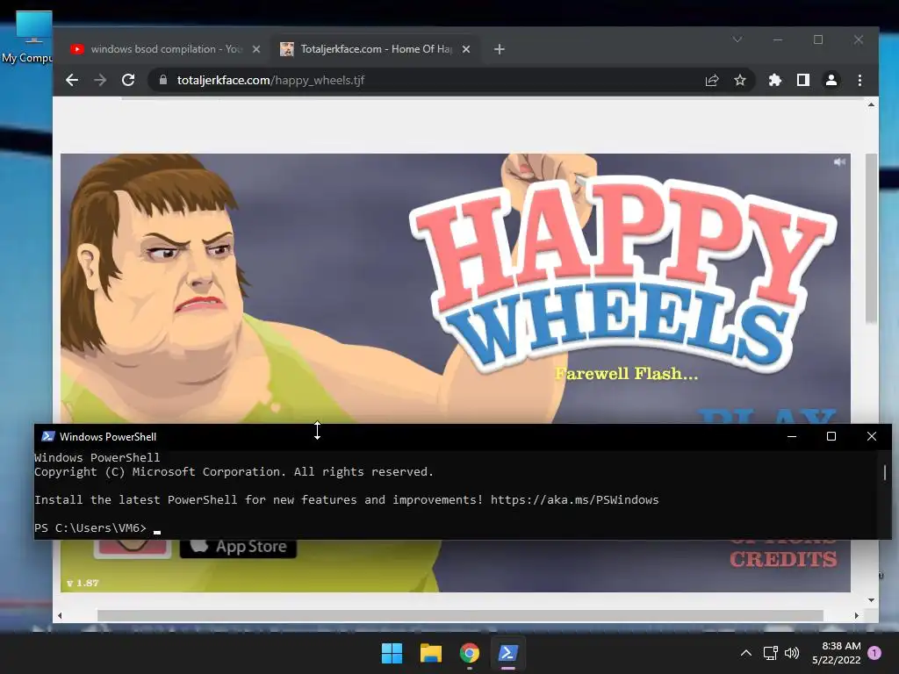
Task: Minimize the Chrome window
Action: click(x=778, y=39)
